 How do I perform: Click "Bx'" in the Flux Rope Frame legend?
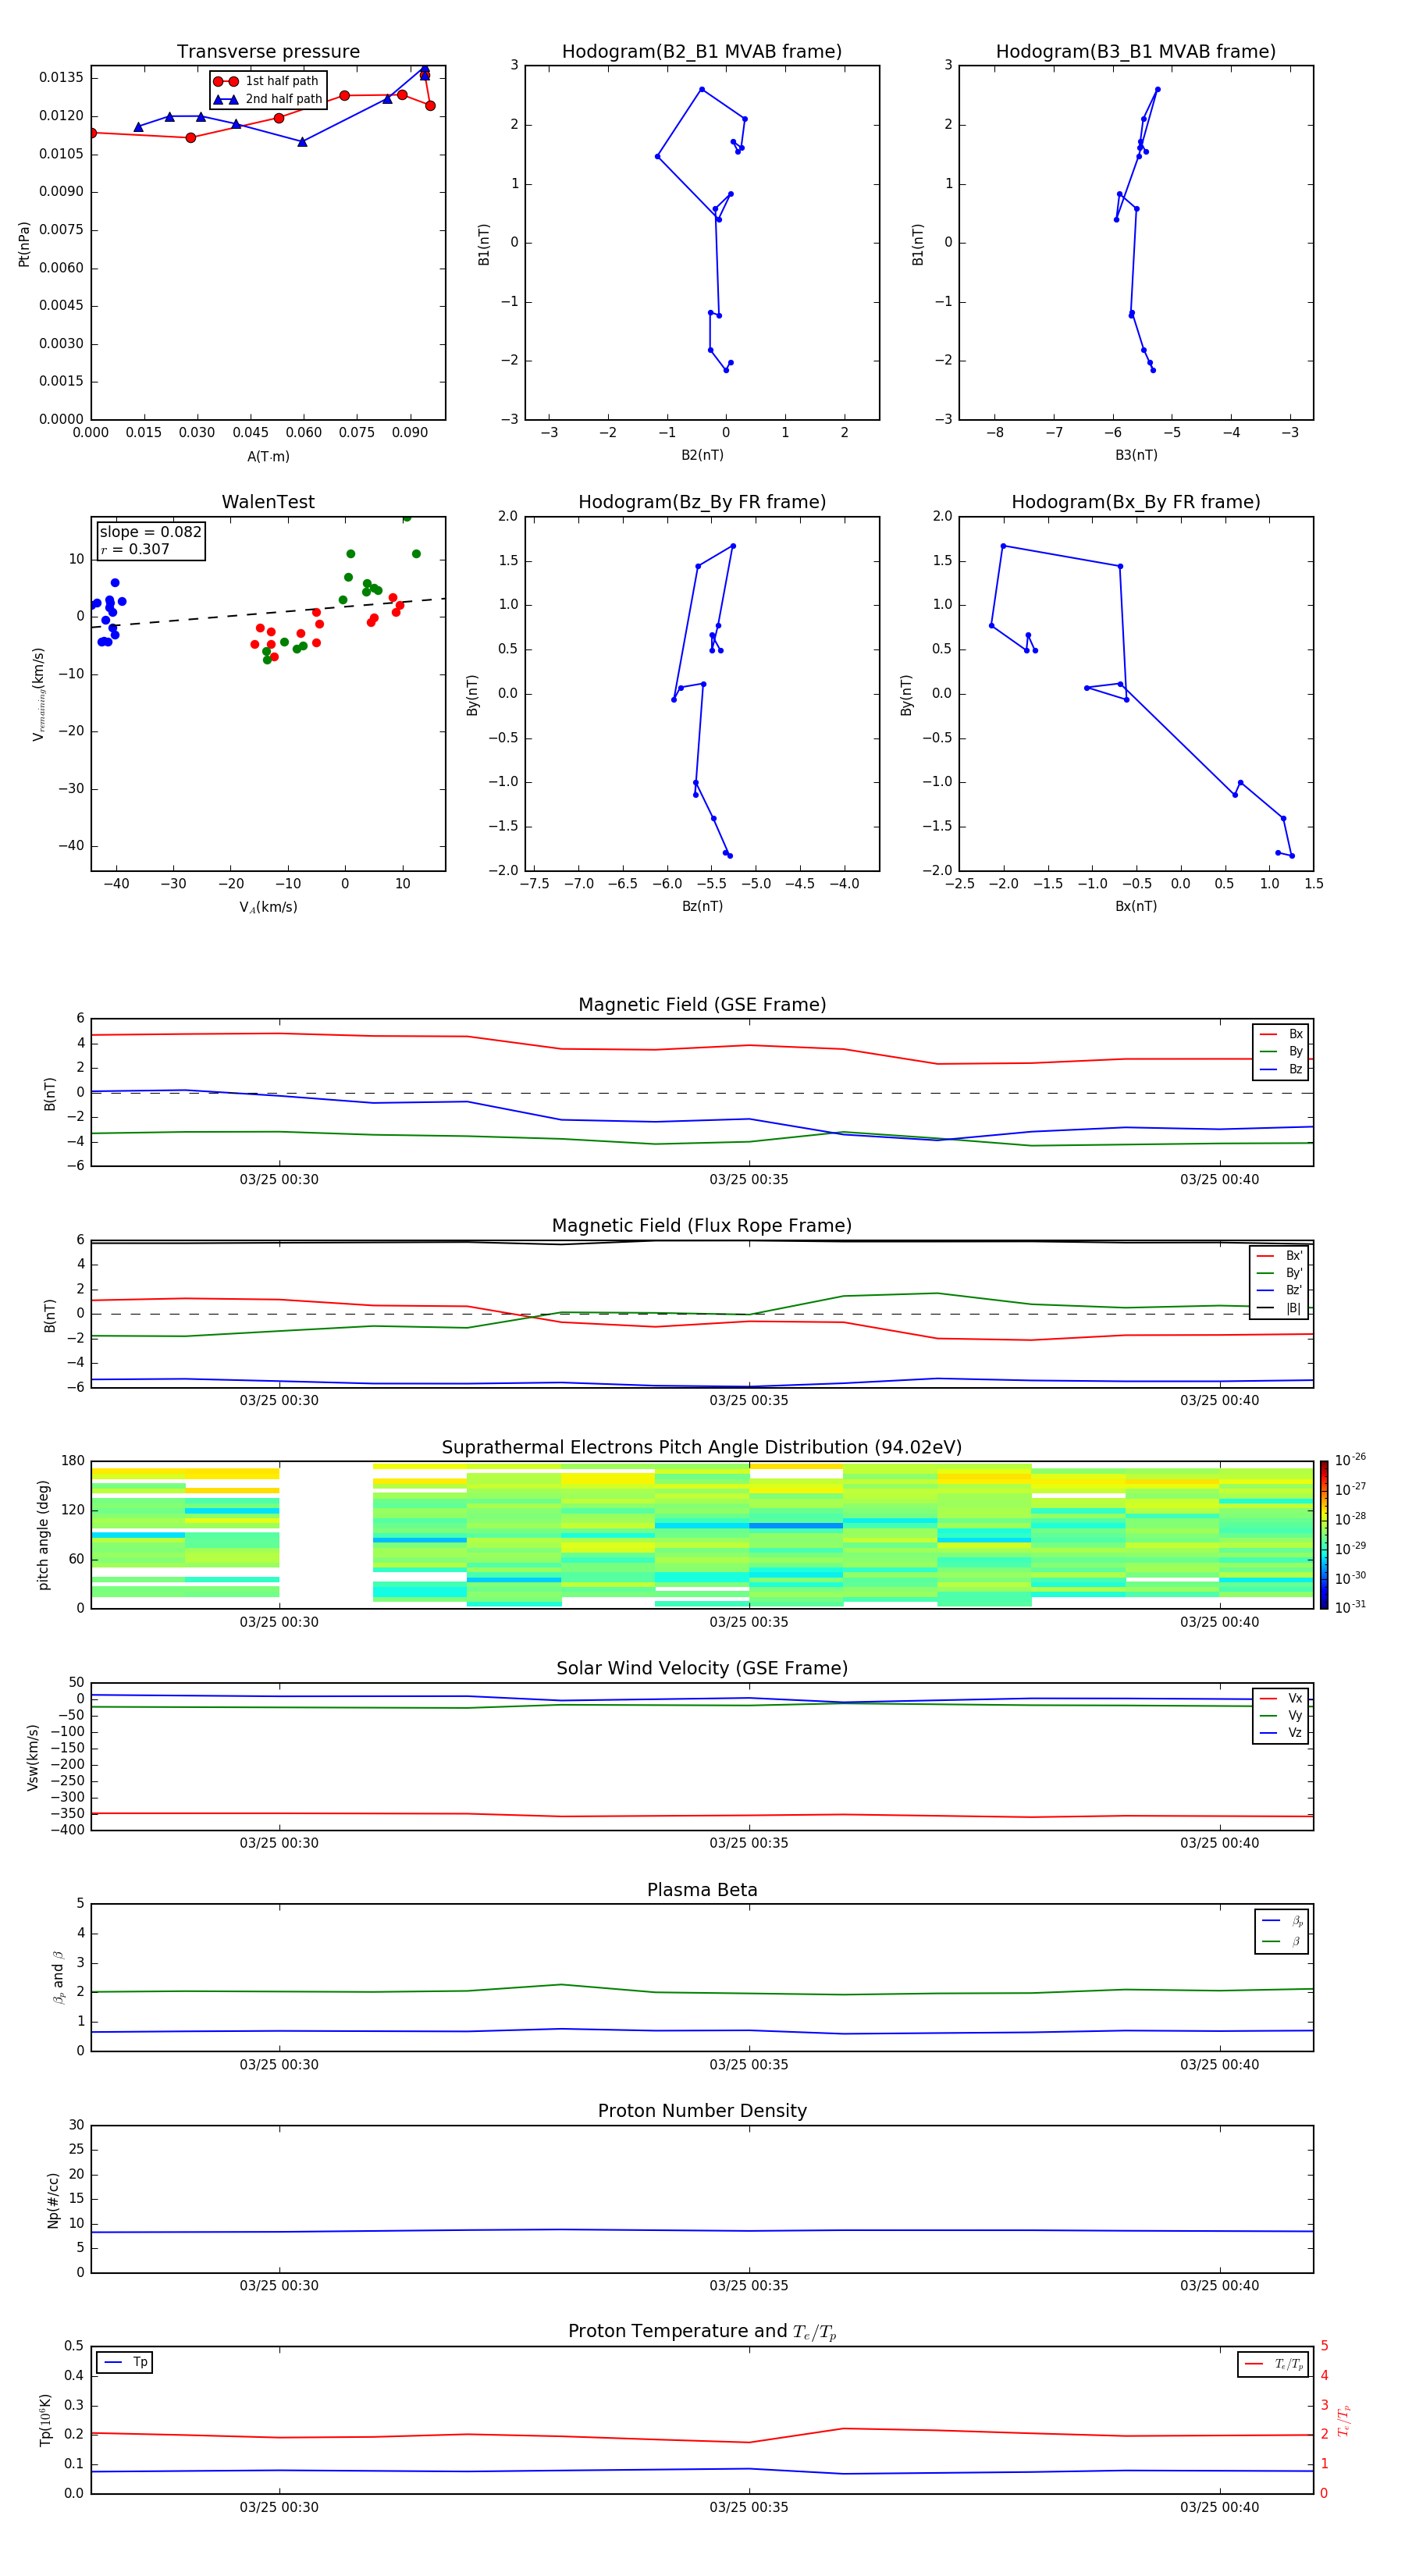pos(1294,1256)
